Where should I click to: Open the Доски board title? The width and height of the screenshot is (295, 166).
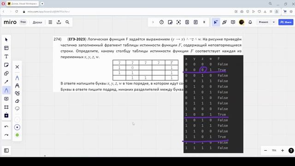coord(37,22)
